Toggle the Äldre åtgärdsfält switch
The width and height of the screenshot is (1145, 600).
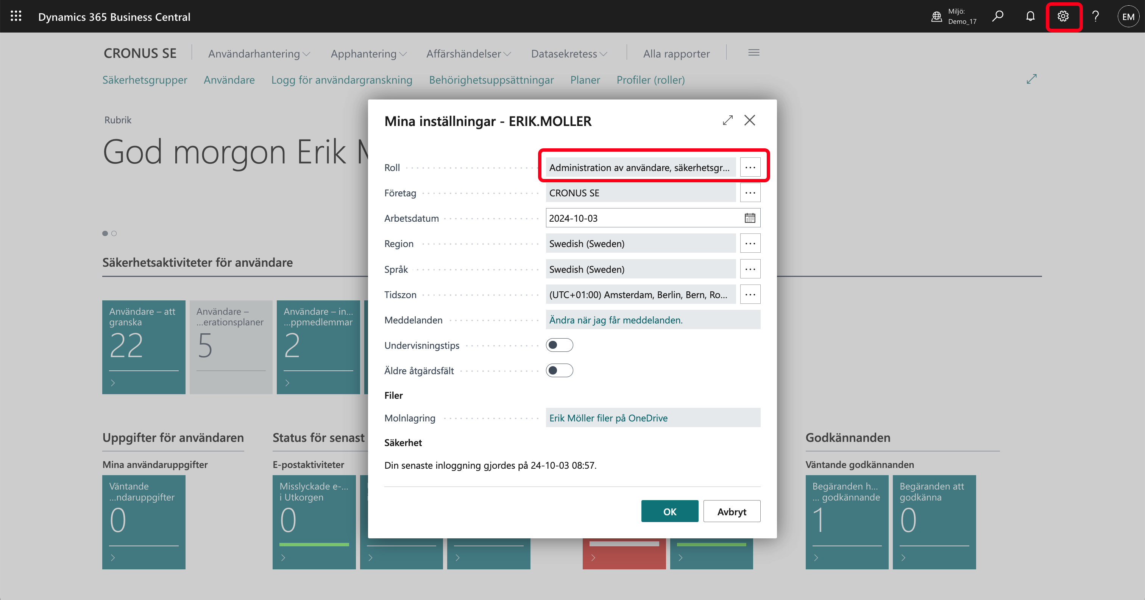coord(559,370)
